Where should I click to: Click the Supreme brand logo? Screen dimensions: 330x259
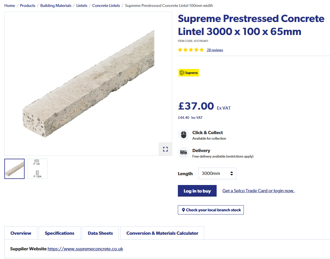tap(189, 73)
